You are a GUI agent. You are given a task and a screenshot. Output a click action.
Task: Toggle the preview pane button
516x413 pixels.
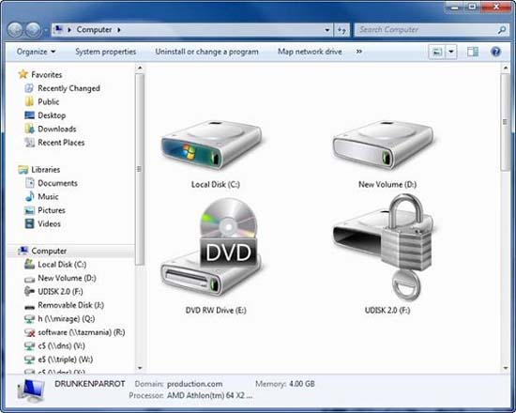pyautogui.click(x=473, y=52)
